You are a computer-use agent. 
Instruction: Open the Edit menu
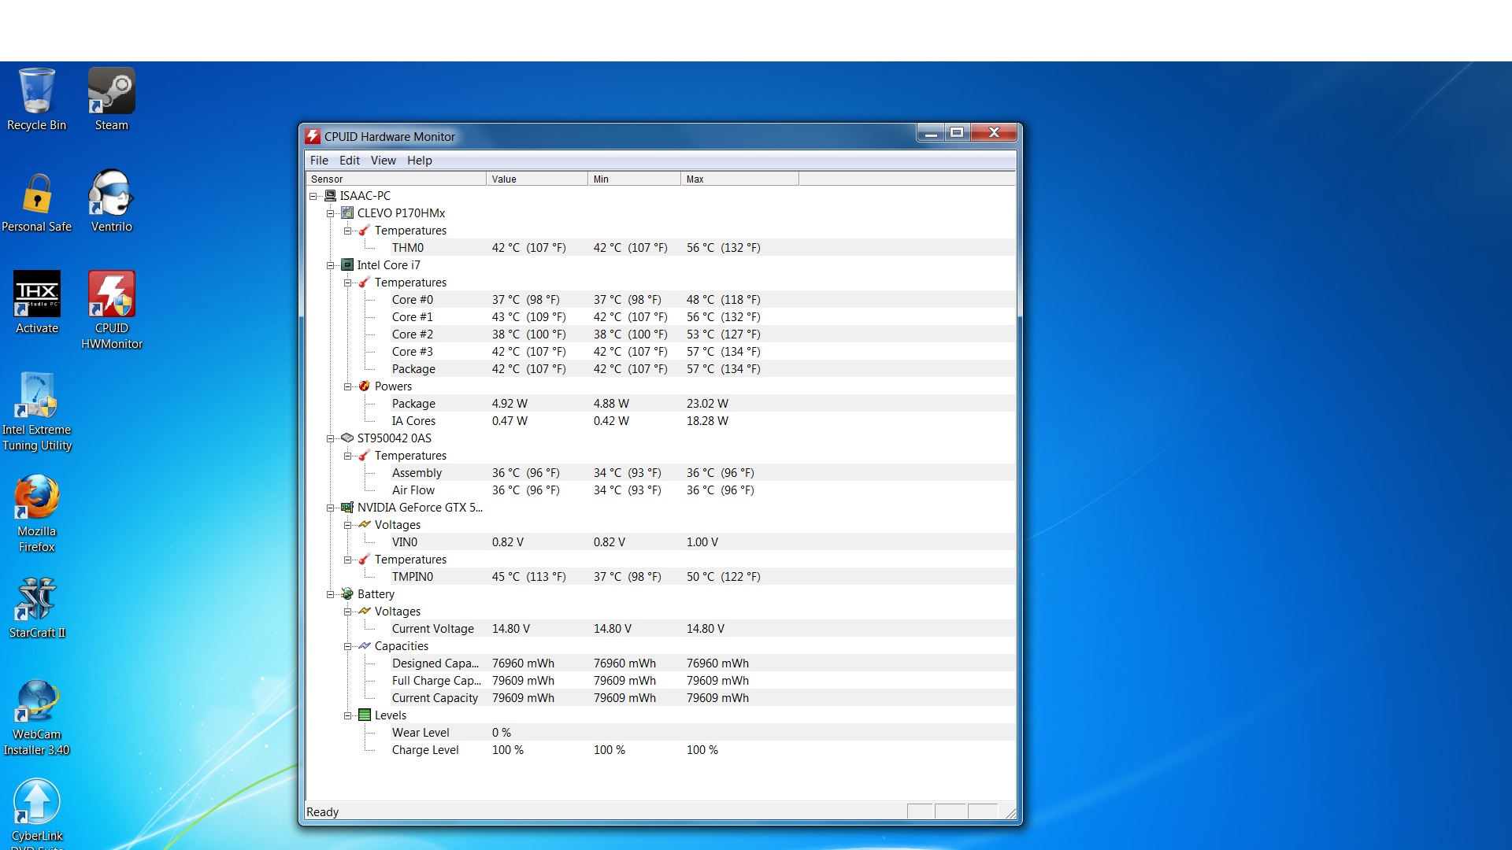350,161
